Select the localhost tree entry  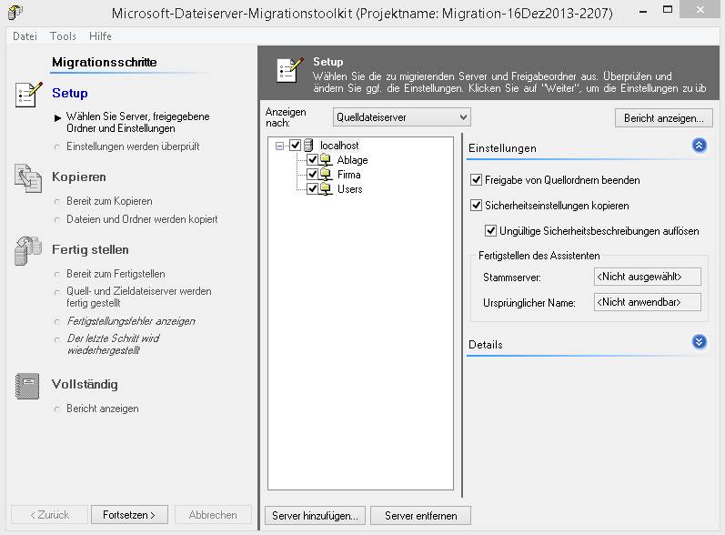(339, 146)
